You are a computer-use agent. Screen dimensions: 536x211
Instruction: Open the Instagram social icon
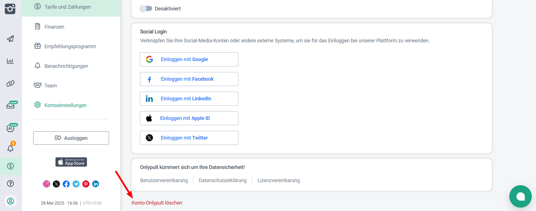46,184
